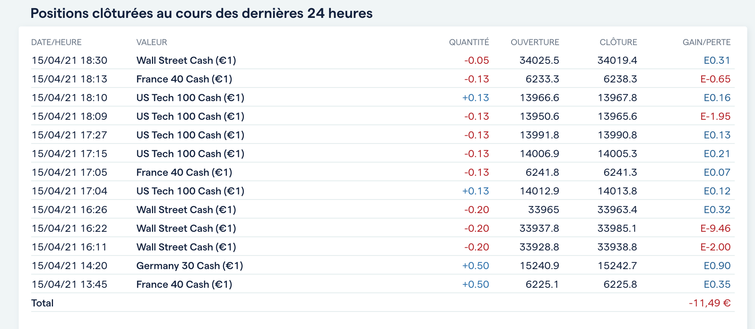
Task: Open US Tech 100 Cash at 18:10
Action: (190, 98)
